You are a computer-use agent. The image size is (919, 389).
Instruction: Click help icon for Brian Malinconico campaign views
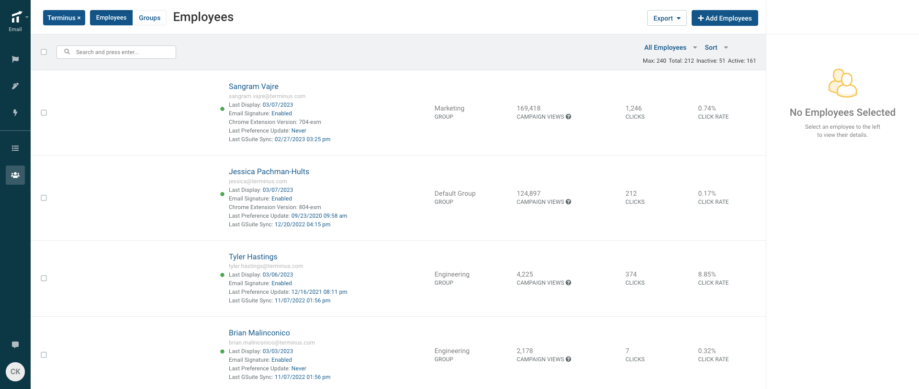click(x=568, y=359)
